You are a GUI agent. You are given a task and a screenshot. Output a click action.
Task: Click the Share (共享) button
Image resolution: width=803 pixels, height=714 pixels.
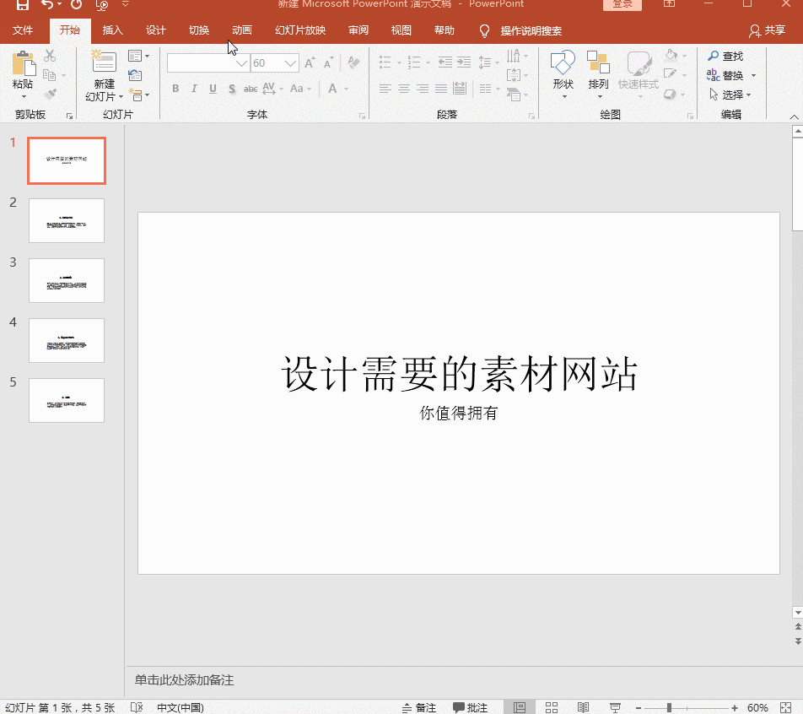pos(767,31)
